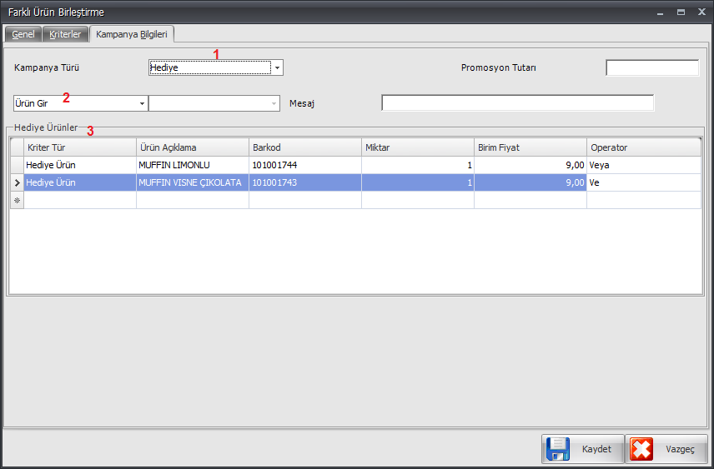Click the red X icon on Vazgeç
The image size is (714, 469).
(x=641, y=449)
